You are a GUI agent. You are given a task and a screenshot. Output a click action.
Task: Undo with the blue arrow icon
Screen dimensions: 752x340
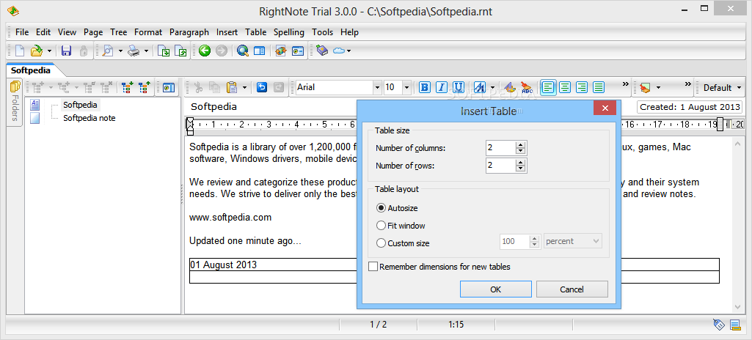pos(262,87)
